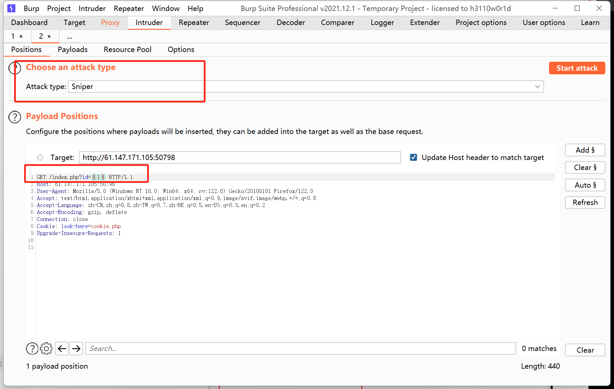The image size is (614, 389).
Task: Click the Clear § button
Action: point(585,167)
